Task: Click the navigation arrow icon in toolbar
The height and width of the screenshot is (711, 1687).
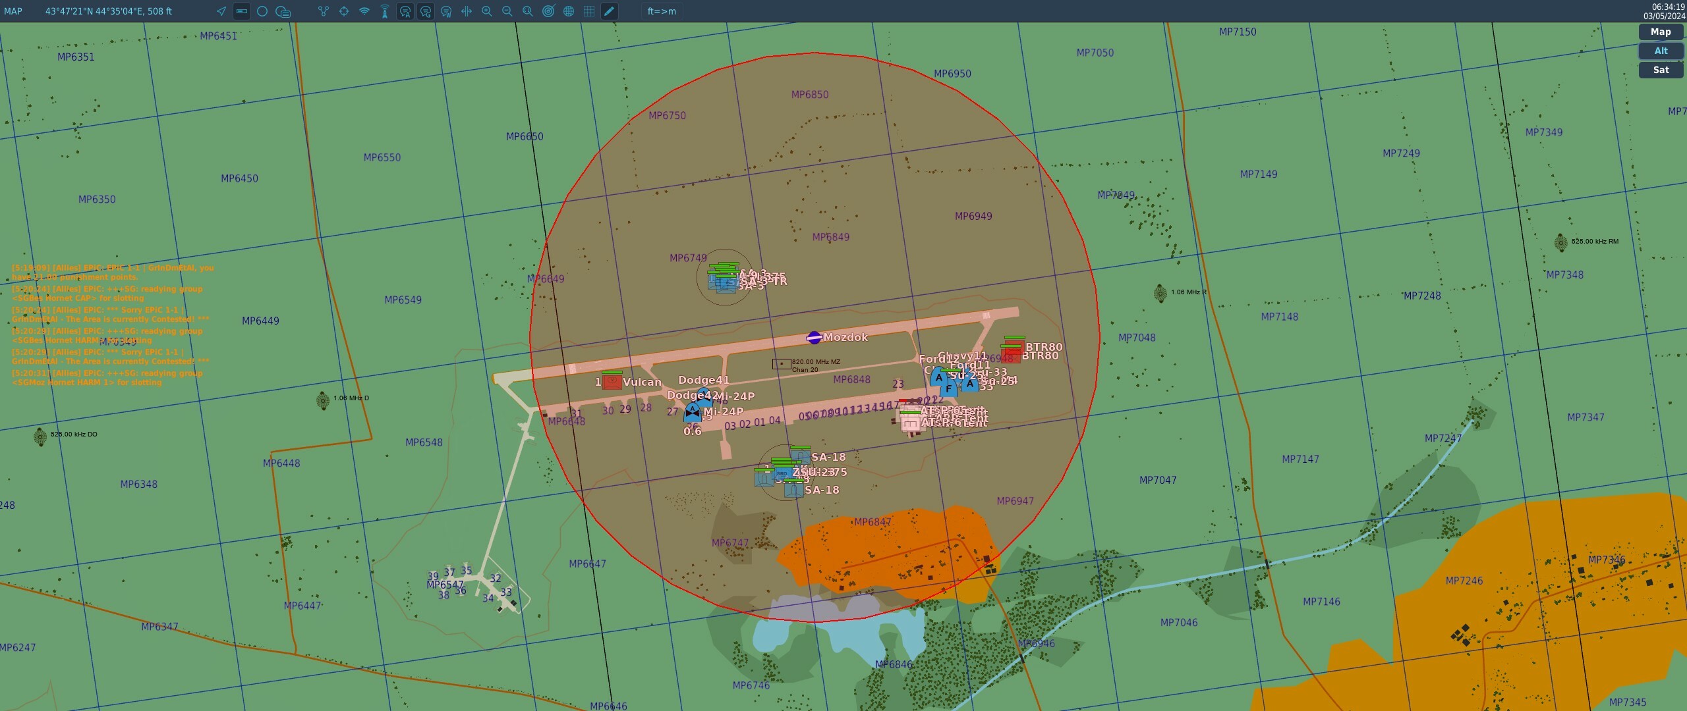Action: pos(221,11)
